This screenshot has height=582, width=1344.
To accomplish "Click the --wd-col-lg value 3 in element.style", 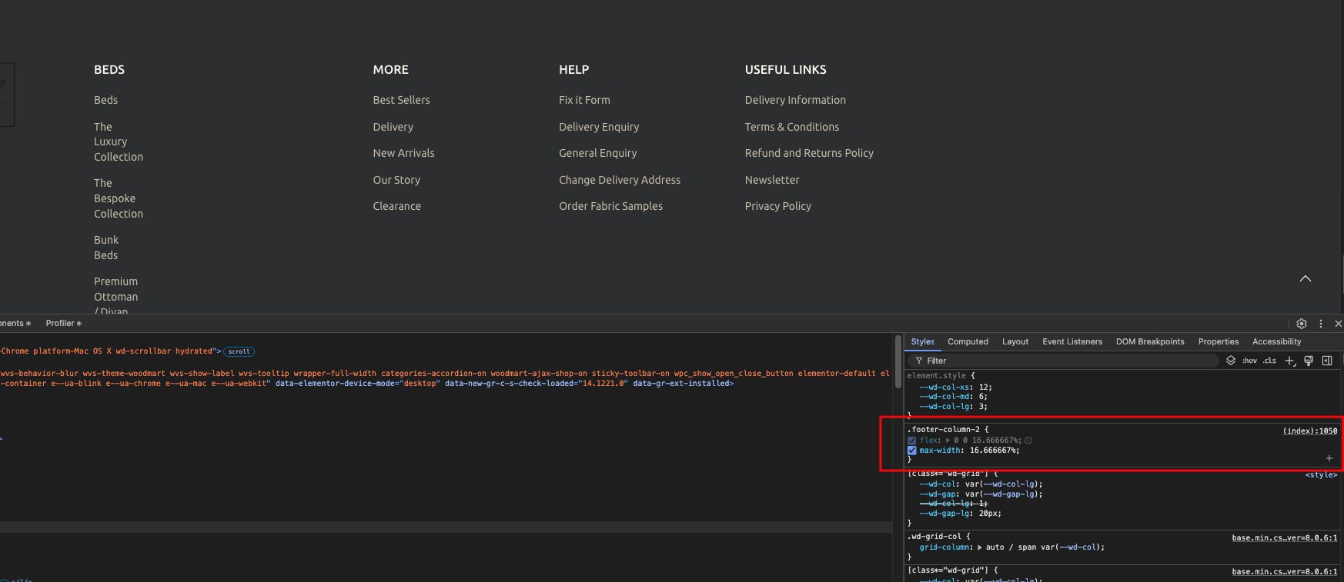I will pos(981,407).
